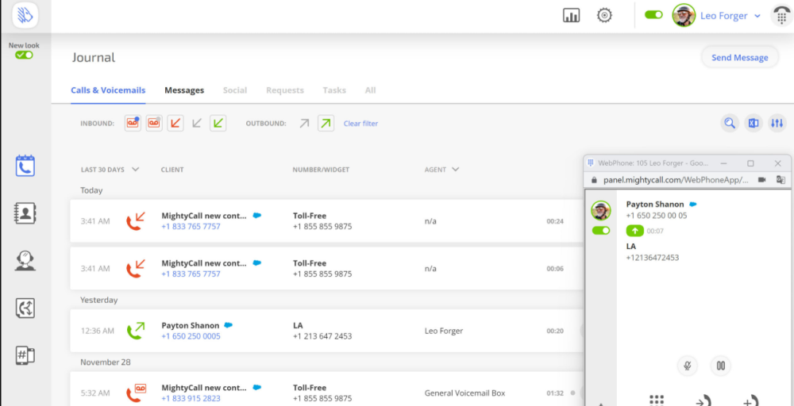794x406 pixels.
Task: Click translate icon in WebPhone address bar
Action: (781, 179)
